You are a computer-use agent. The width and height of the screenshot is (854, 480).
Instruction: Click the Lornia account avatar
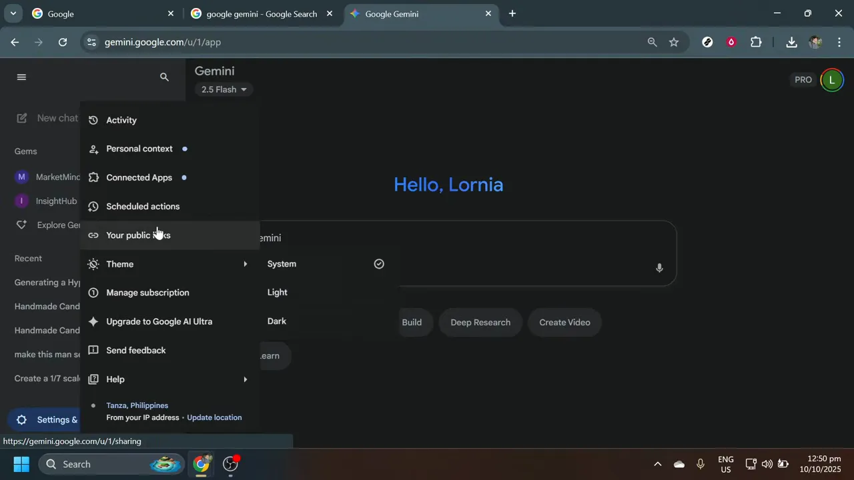point(831,80)
